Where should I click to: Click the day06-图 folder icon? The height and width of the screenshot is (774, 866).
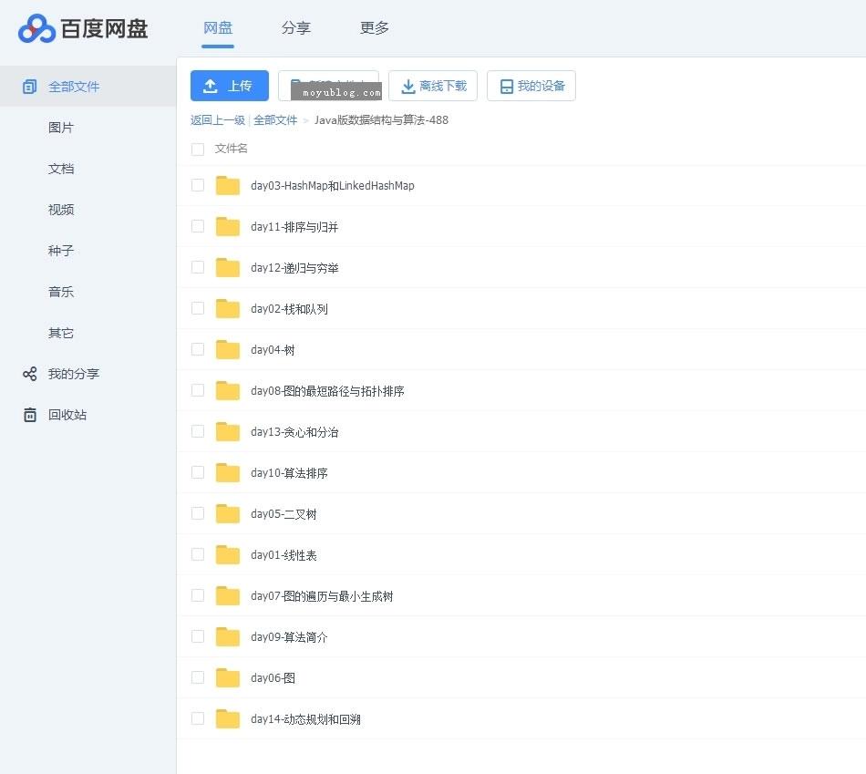click(227, 678)
